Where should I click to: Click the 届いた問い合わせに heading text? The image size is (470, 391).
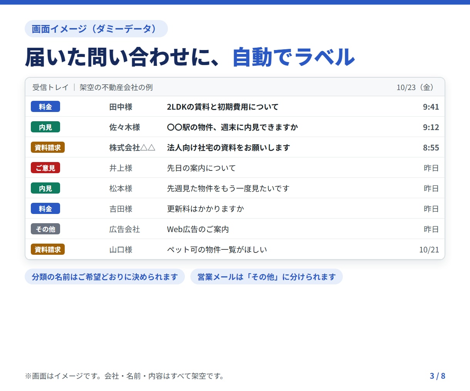click(x=123, y=57)
